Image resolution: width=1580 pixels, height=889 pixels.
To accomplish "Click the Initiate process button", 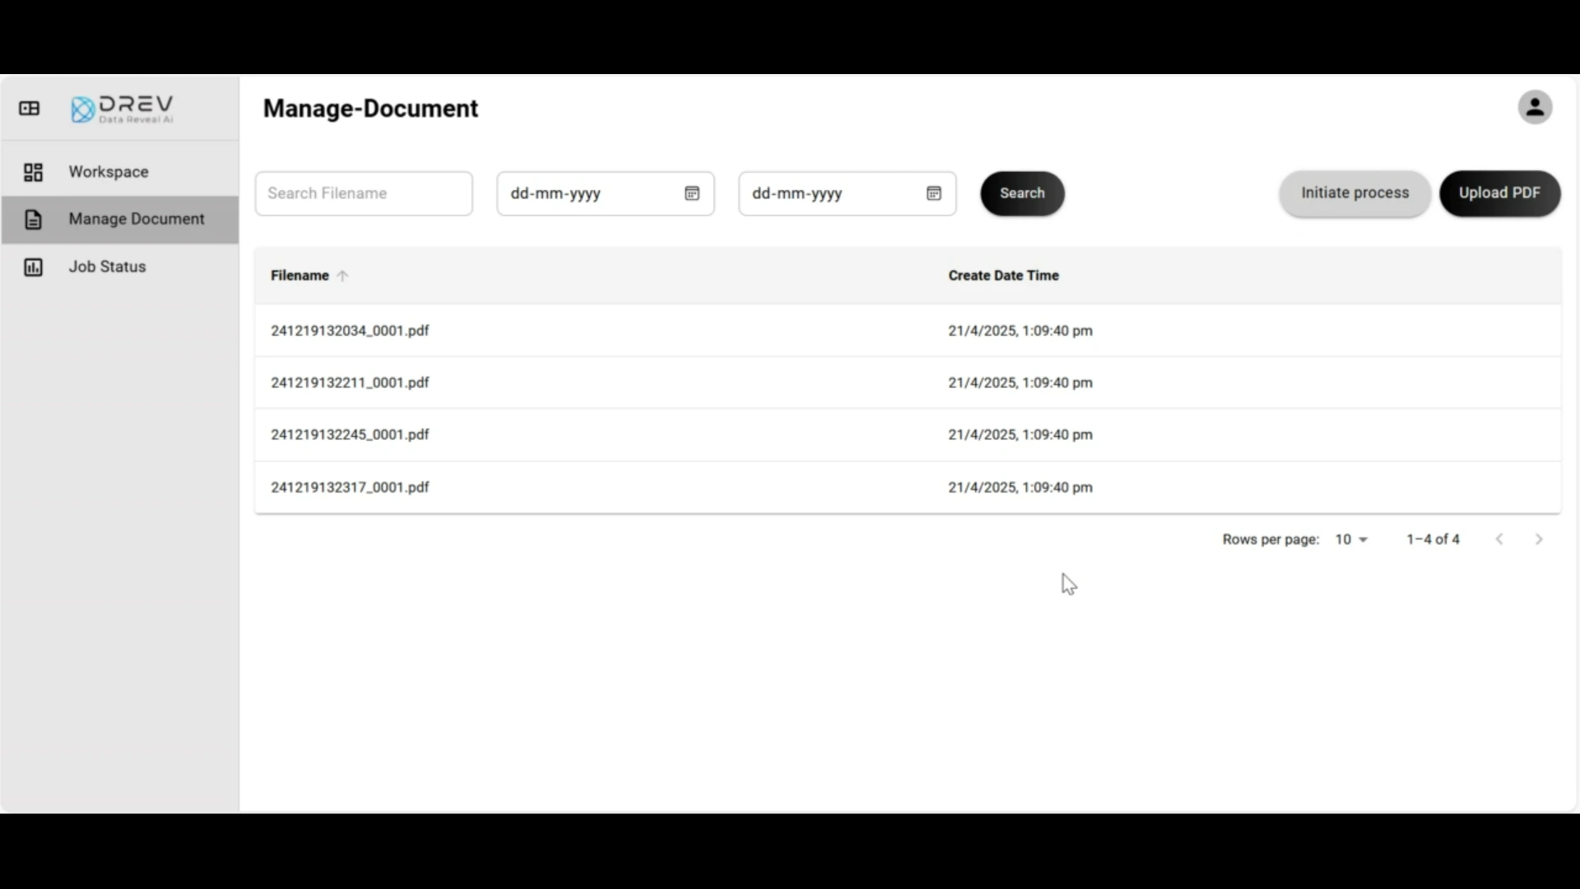I will pos(1355,193).
